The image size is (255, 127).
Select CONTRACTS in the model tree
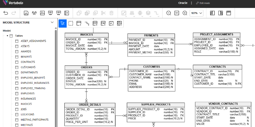(x=28, y=62)
